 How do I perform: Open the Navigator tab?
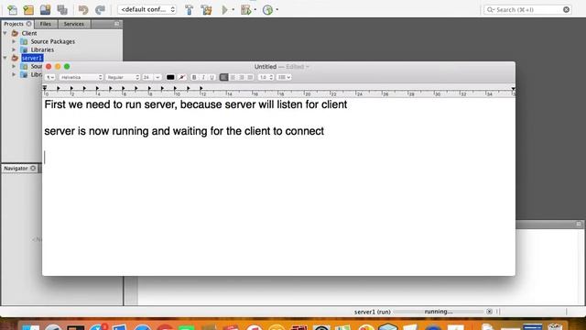(x=16, y=169)
